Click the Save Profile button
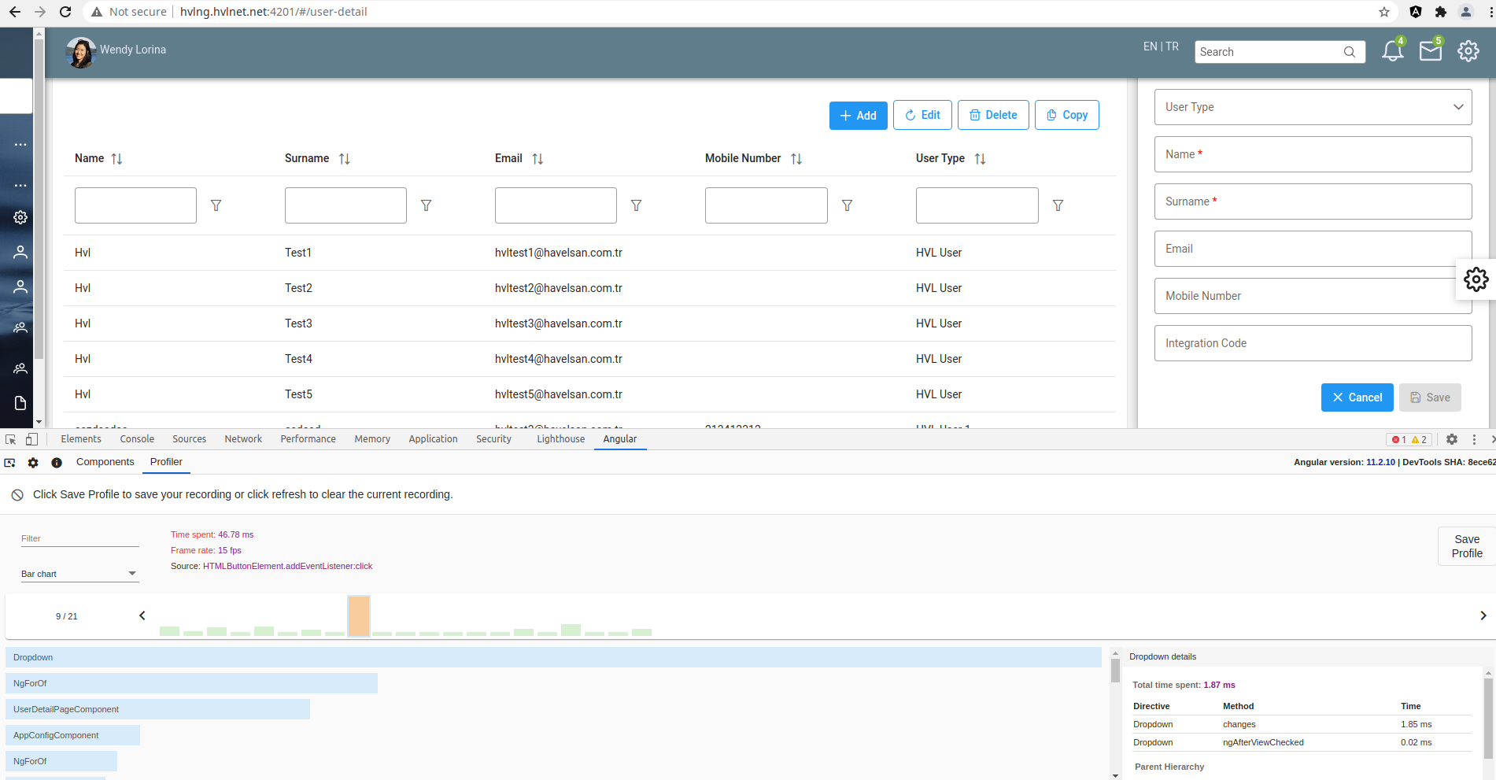Image resolution: width=1496 pixels, height=780 pixels. pos(1467,546)
